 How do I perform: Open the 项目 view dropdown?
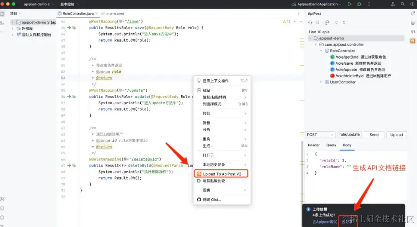pyautogui.click(x=16, y=14)
